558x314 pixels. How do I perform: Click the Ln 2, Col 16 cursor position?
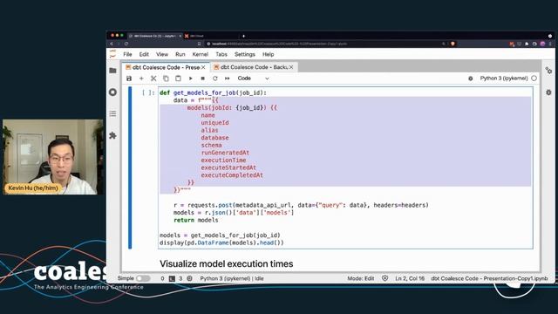click(410, 278)
